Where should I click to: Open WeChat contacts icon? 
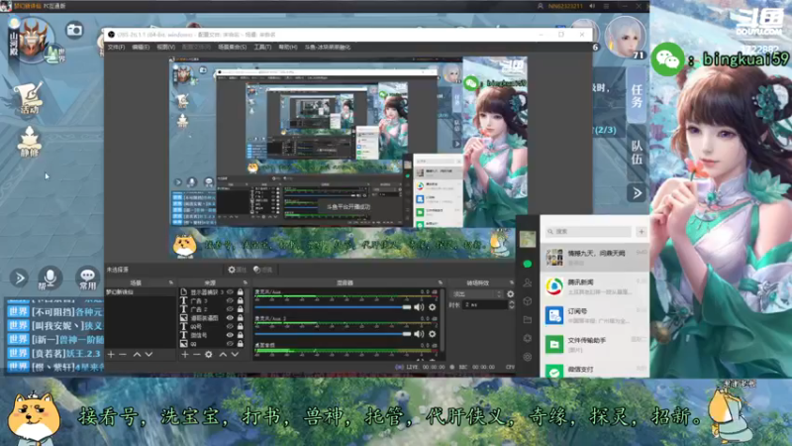(528, 282)
